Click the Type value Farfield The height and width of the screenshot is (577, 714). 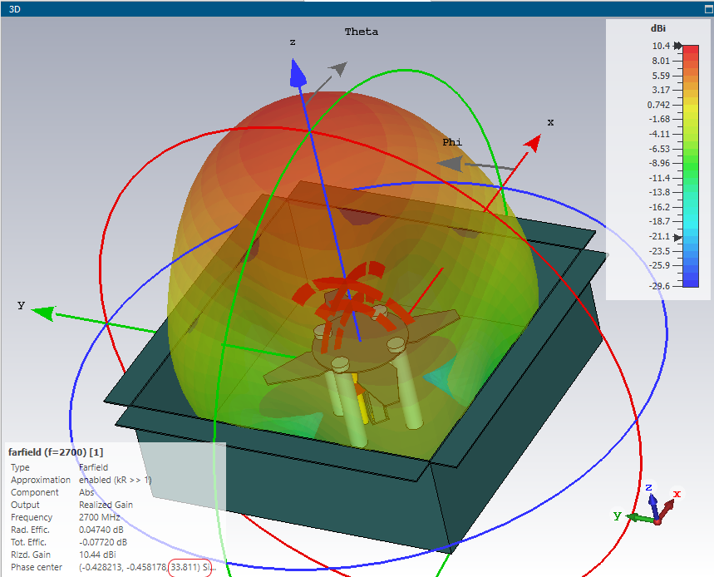[93, 467]
